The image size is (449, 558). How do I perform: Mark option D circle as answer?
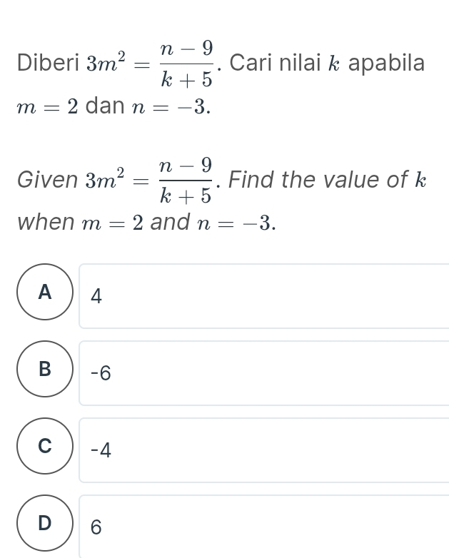coord(46,523)
